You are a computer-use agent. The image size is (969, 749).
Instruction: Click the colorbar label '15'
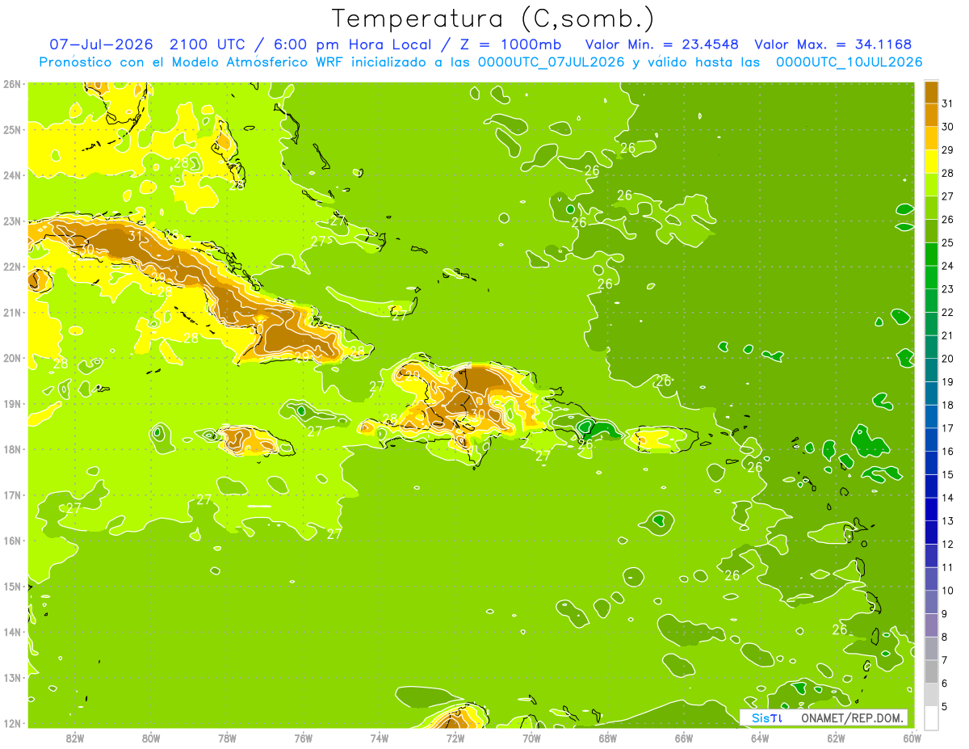pyautogui.click(x=947, y=474)
